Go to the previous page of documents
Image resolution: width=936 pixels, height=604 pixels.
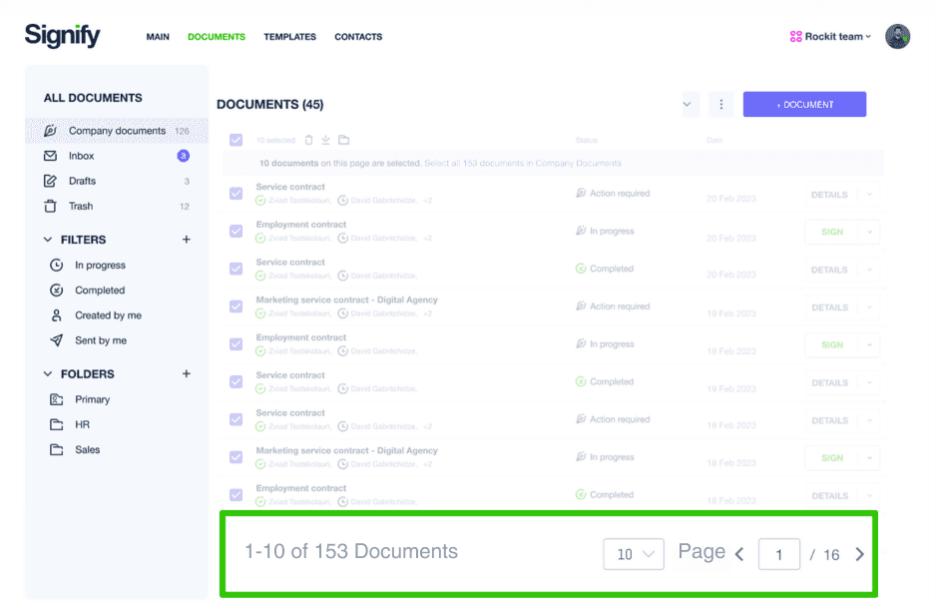tap(739, 554)
